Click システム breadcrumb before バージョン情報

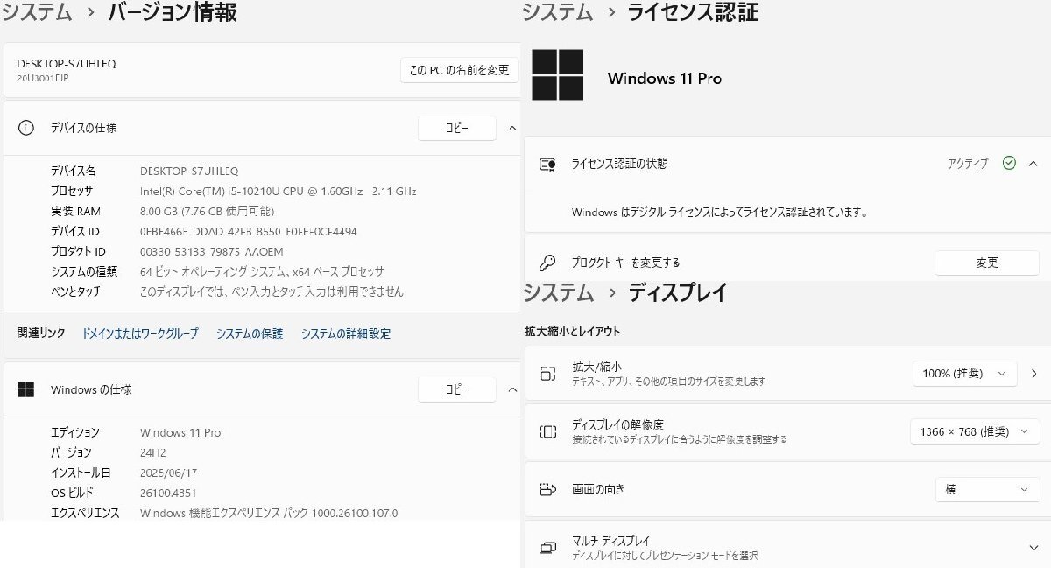click(x=38, y=12)
